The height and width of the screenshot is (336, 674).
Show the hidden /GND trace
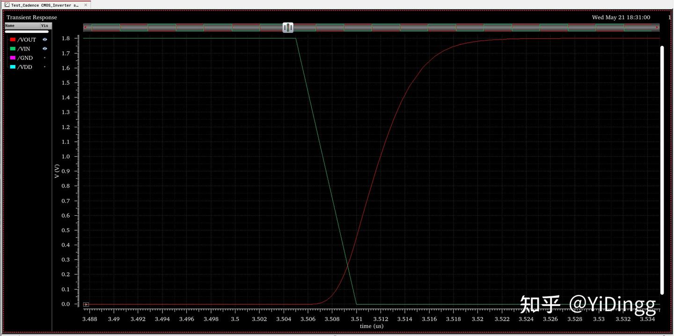[x=45, y=58]
